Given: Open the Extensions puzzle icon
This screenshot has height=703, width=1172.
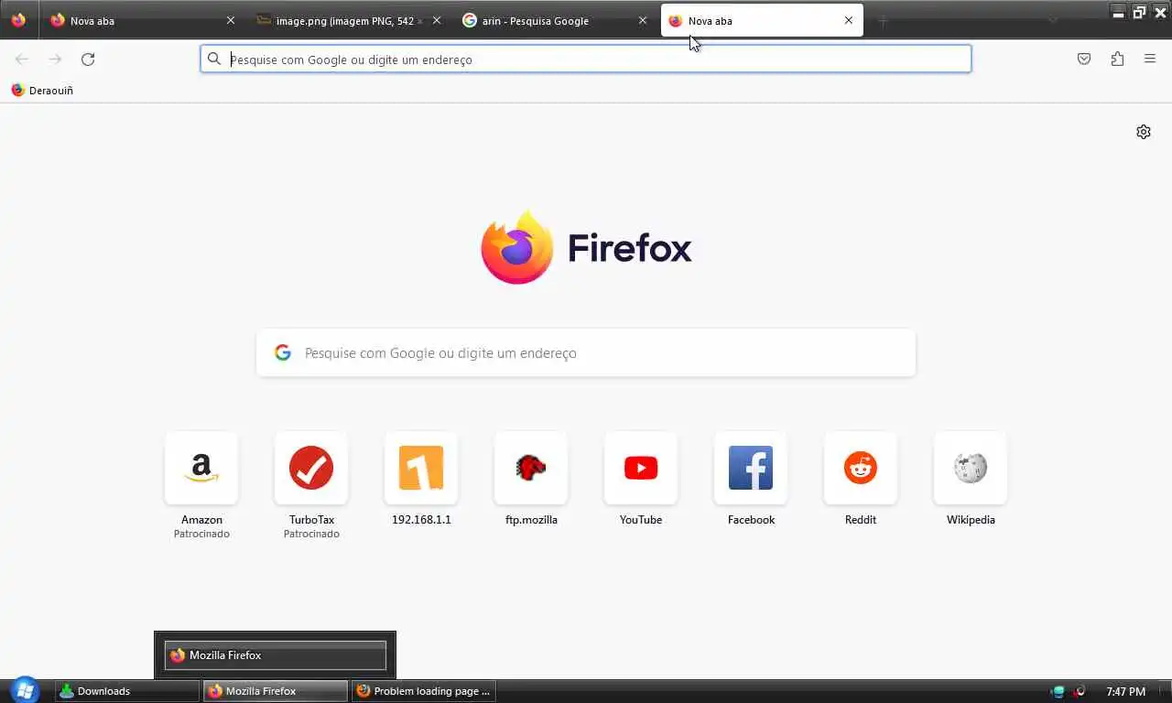Looking at the screenshot, I should (x=1117, y=59).
